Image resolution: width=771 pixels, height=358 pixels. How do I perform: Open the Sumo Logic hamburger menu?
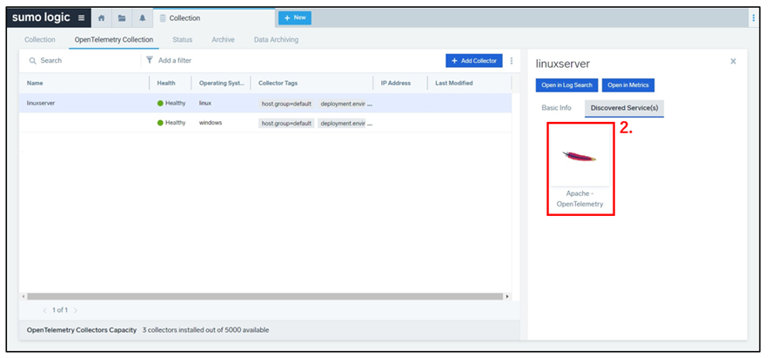pyautogui.click(x=81, y=17)
